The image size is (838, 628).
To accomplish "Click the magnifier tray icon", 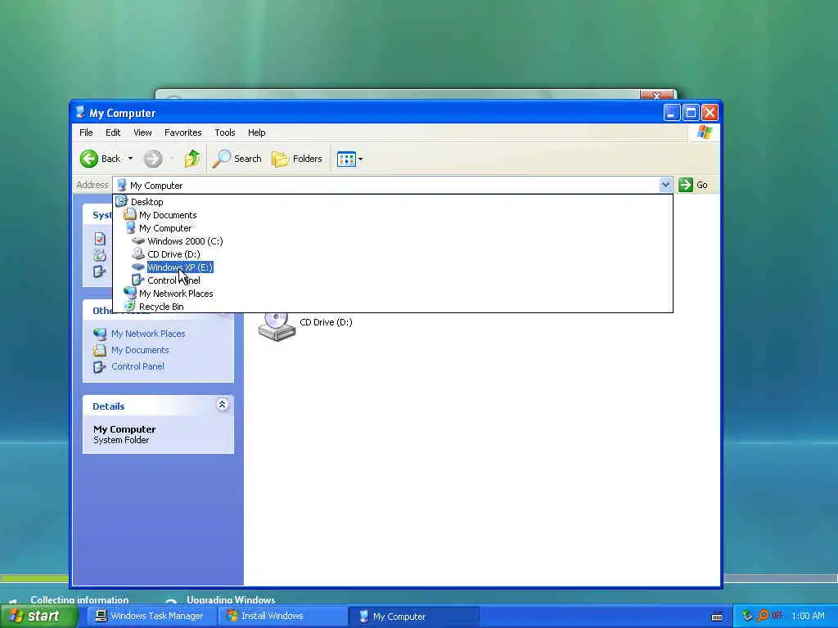I will tap(763, 616).
